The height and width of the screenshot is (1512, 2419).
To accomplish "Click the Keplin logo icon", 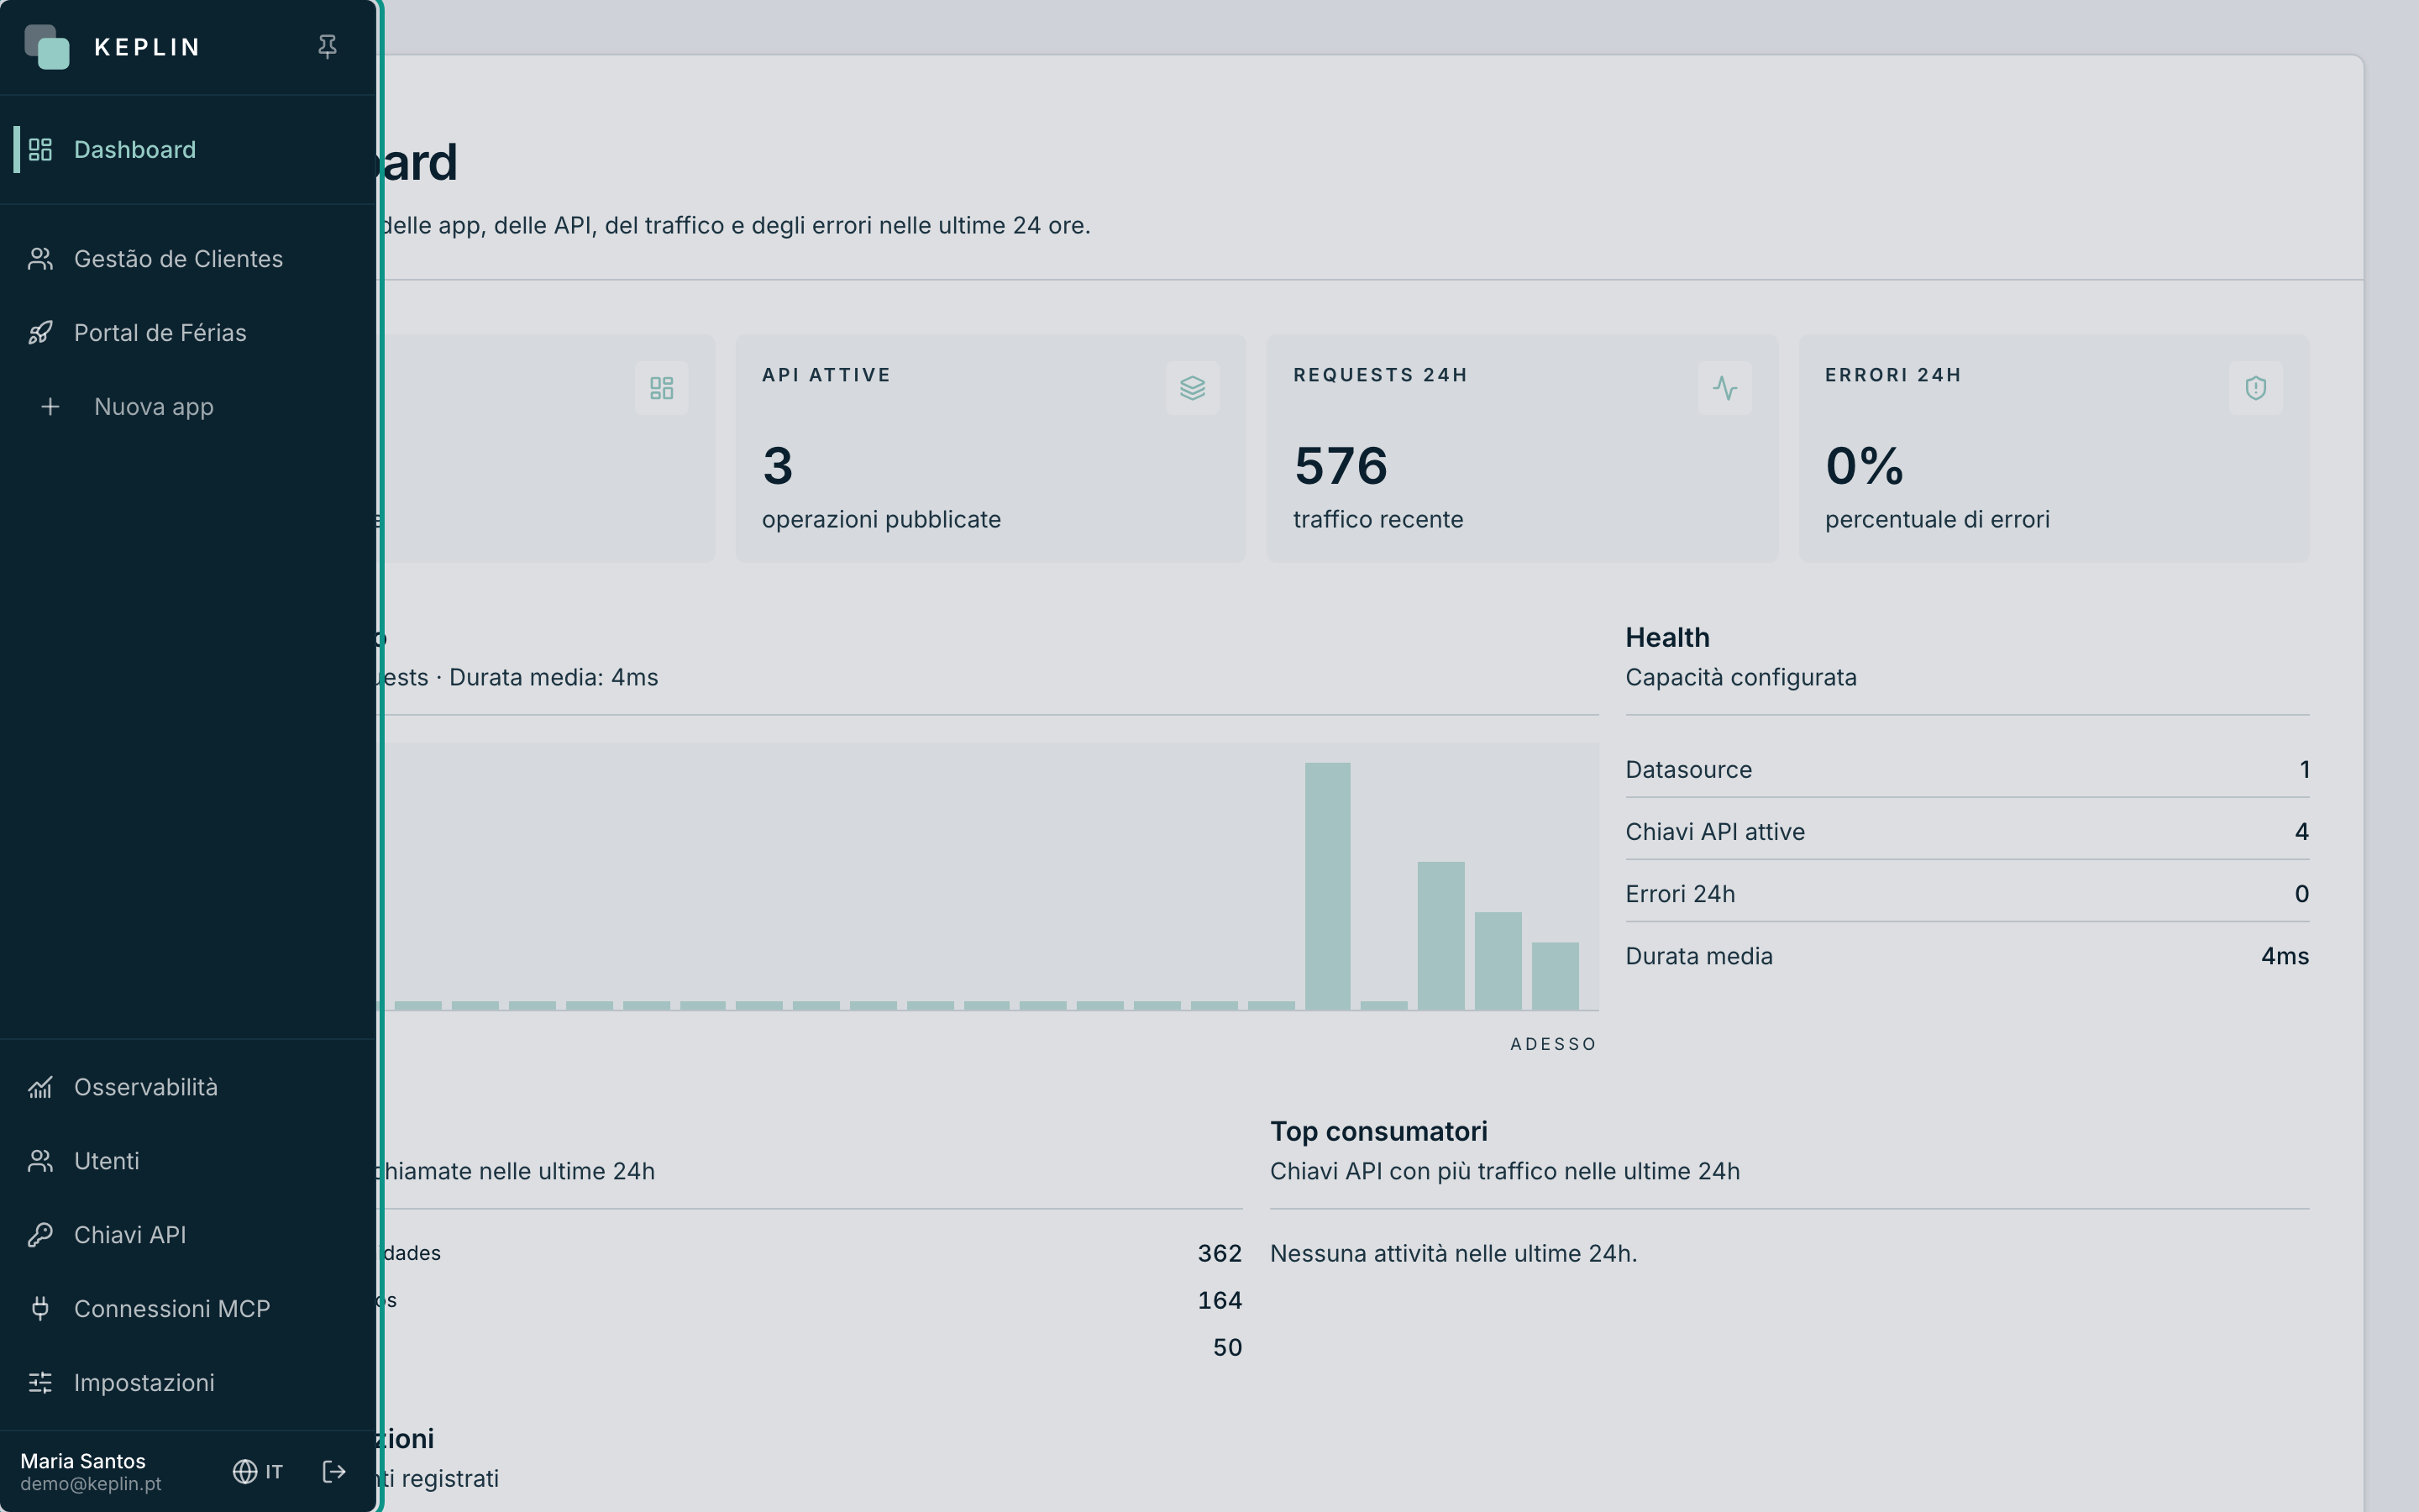I will (47, 47).
